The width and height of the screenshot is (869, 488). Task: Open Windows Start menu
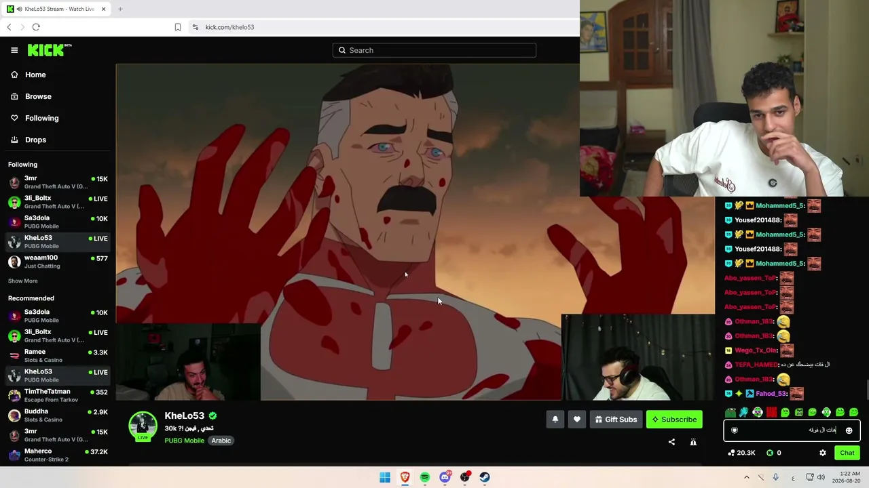pyautogui.click(x=385, y=477)
